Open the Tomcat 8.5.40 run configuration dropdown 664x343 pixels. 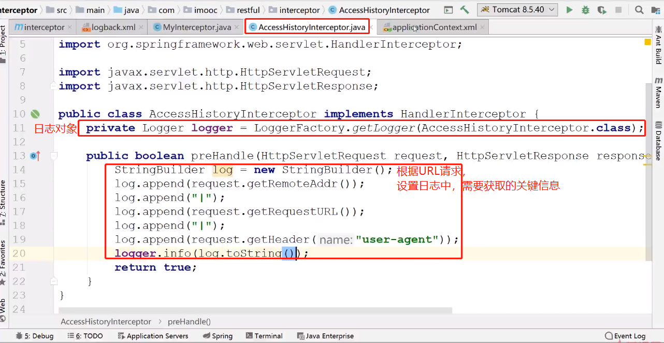(x=517, y=10)
